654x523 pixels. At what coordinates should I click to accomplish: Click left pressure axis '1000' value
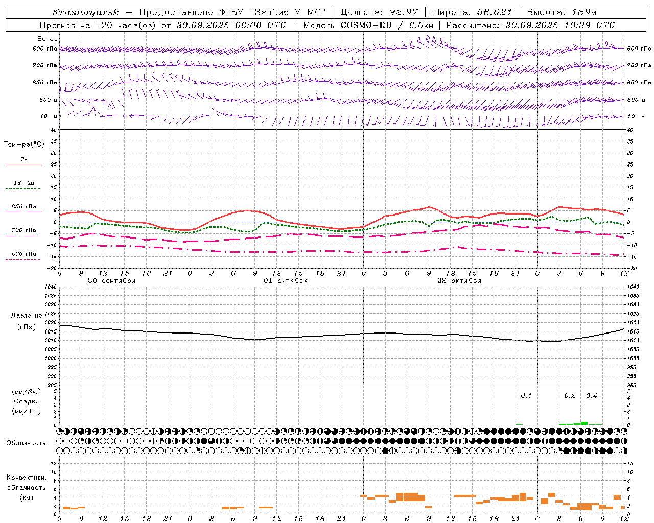coord(51,358)
